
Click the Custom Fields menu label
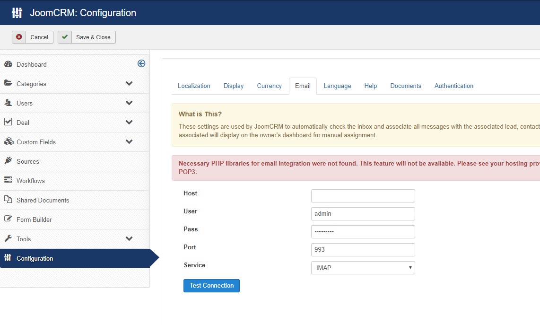(36, 142)
